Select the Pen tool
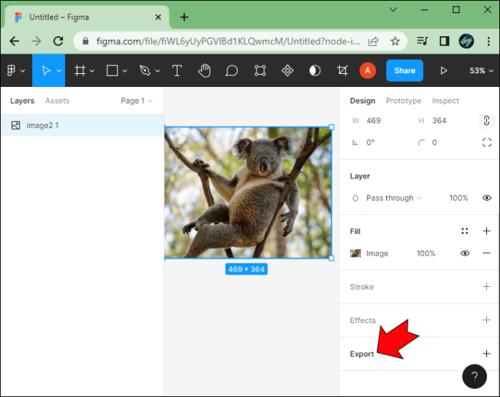 [145, 70]
